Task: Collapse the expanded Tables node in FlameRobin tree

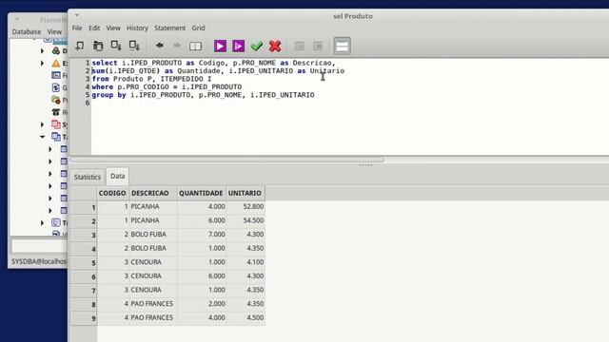Action: (42, 137)
